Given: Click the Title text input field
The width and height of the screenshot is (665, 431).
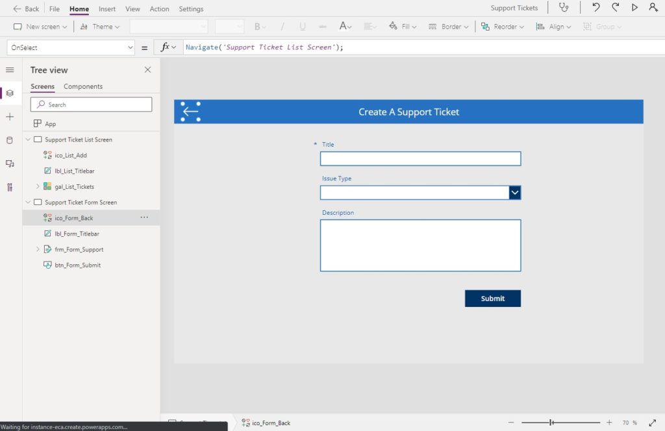Looking at the screenshot, I should pos(420,159).
